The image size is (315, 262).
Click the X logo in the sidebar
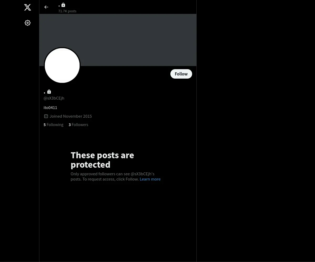[28, 7]
